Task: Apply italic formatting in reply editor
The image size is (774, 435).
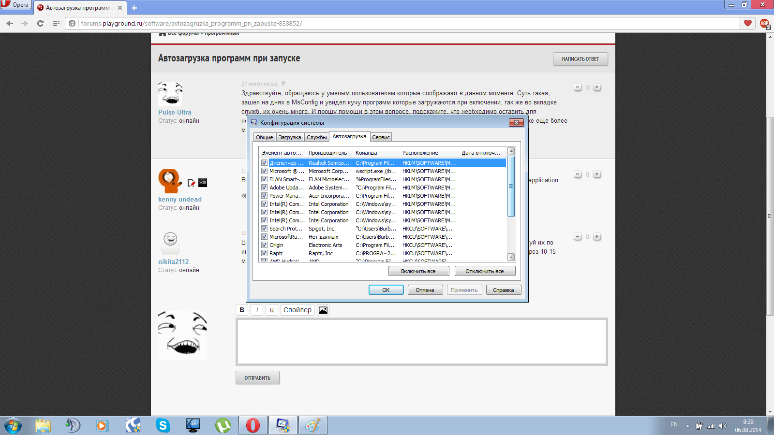Action: (x=257, y=310)
